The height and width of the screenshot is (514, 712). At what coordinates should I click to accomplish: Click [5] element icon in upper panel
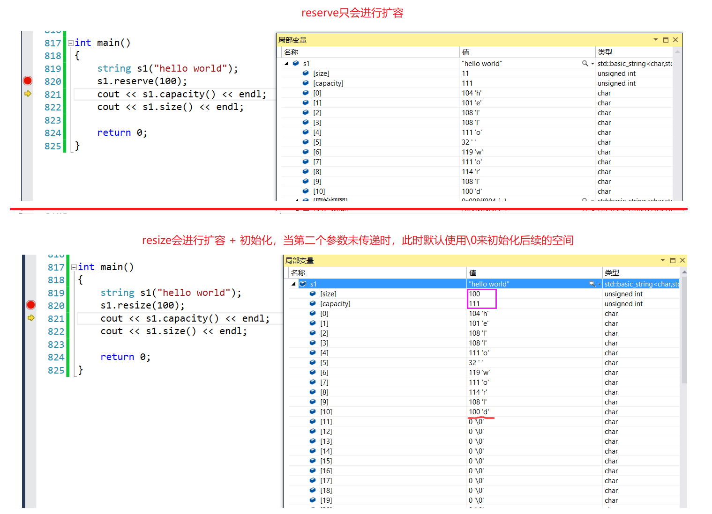[306, 142]
